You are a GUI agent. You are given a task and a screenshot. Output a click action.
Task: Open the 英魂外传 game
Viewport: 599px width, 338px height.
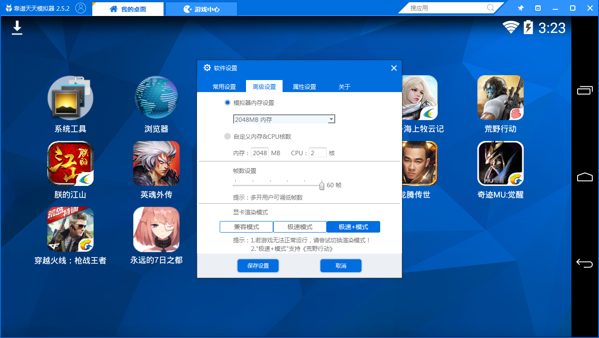pyautogui.click(x=156, y=170)
